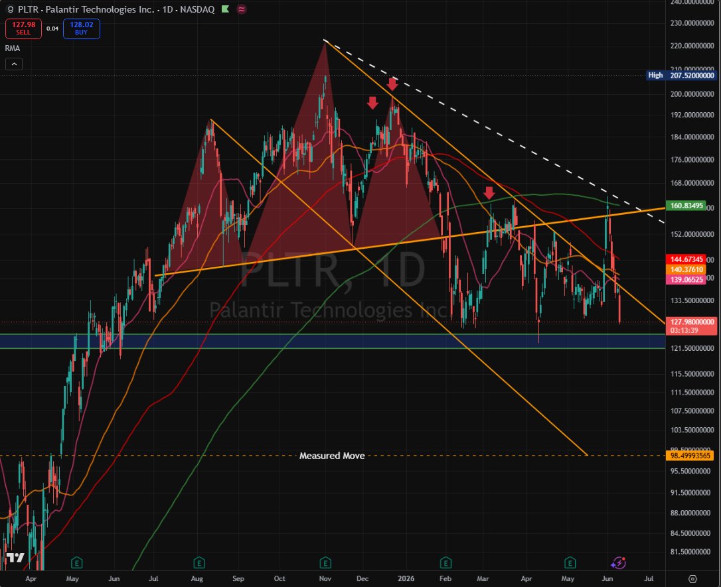
Task: Click the 81.50 price scale label
Action: point(692,552)
